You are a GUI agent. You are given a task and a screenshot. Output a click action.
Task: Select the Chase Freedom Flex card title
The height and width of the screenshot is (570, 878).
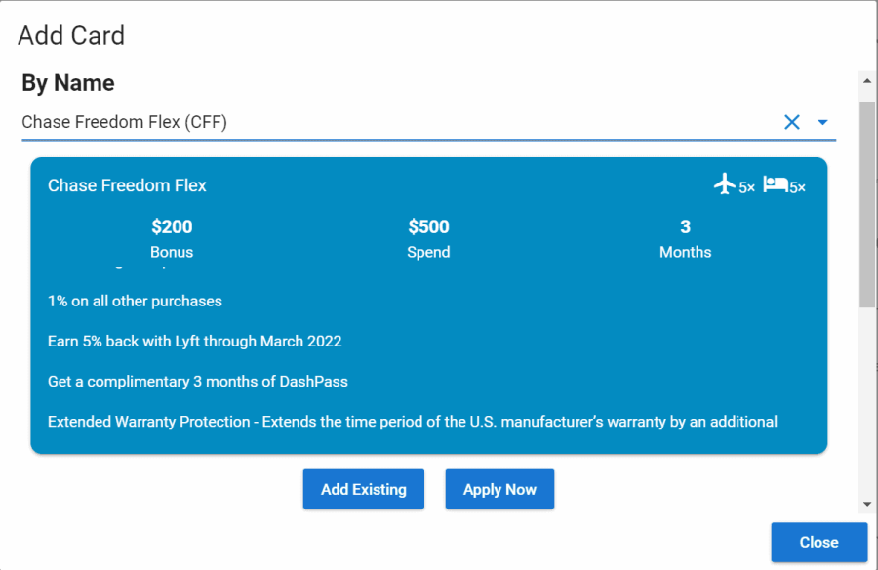click(127, 185)
